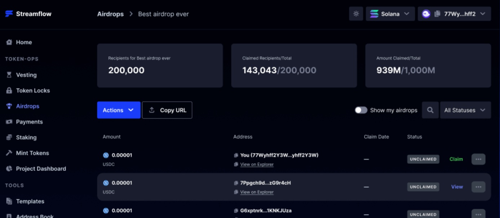Copy wallet address icon in header

[x=437, y=14]
